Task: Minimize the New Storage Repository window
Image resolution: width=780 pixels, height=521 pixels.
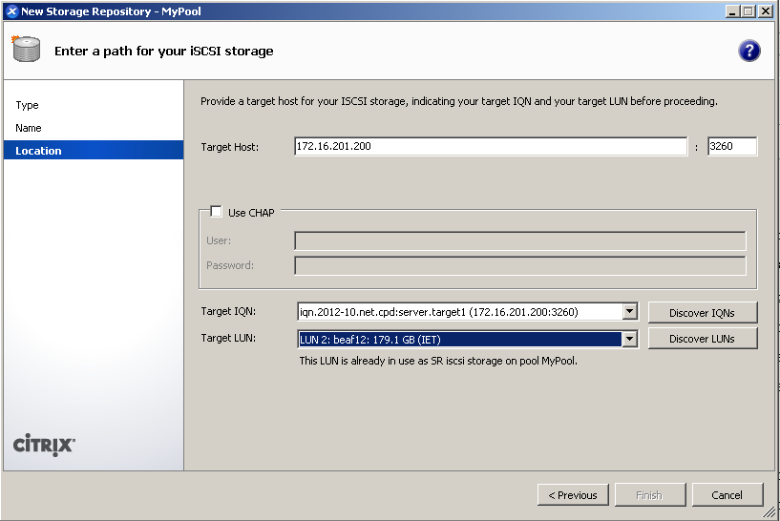Action: tap(731, 11)
